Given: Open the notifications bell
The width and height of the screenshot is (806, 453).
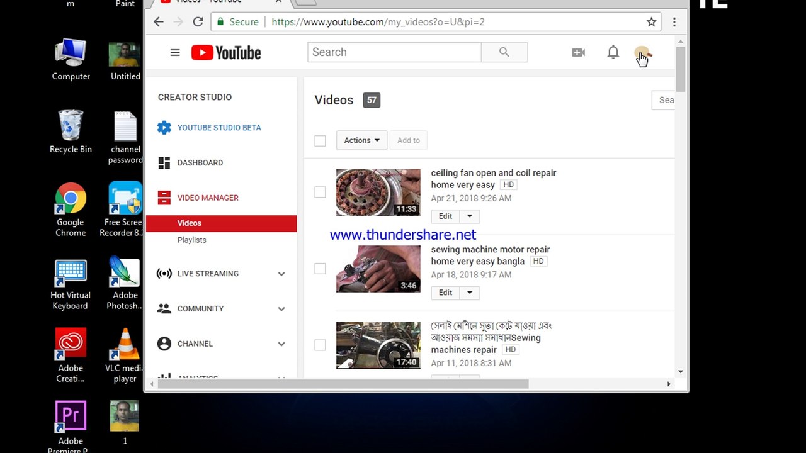Looking at the screenshot, I should pyautogui.click(x=613, y=52).
